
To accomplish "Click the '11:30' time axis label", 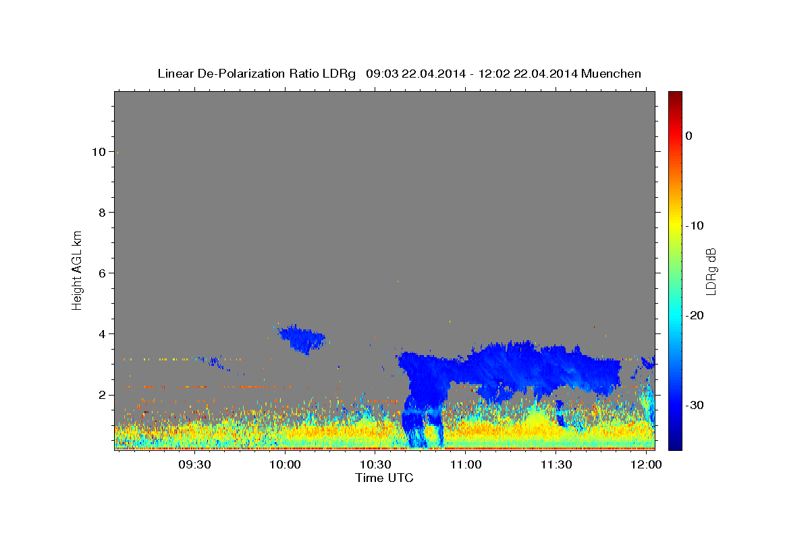I will pyautogui.click(x=556, y=464).
